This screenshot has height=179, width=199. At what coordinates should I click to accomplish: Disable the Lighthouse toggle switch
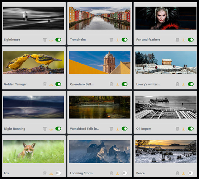[58, 40]
